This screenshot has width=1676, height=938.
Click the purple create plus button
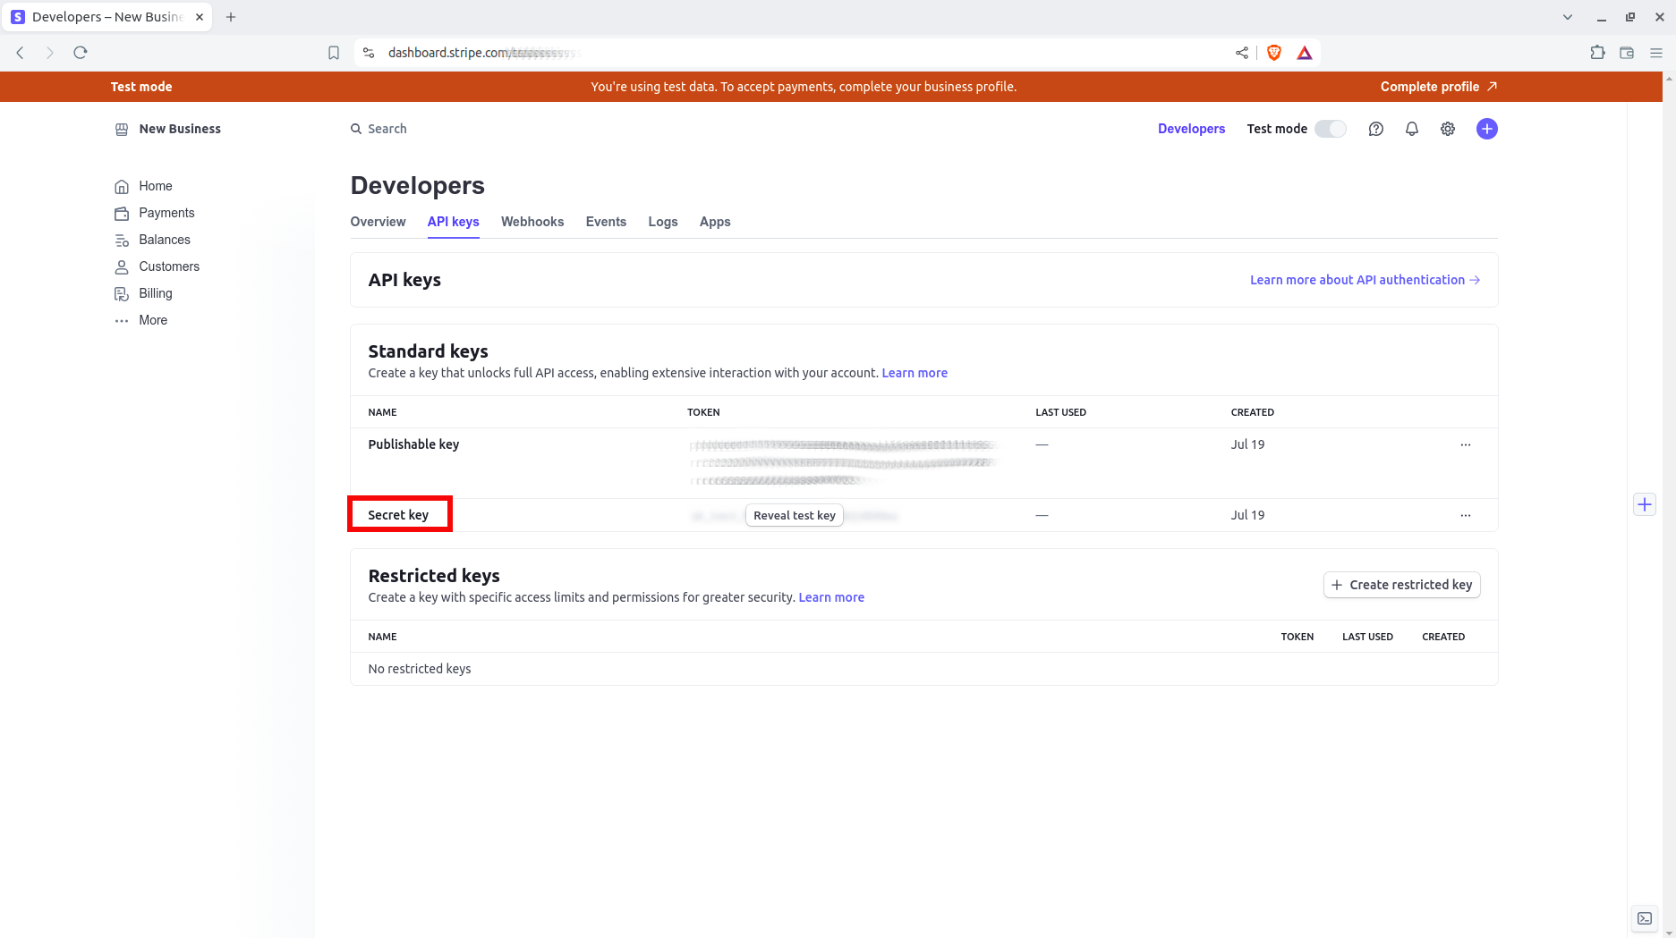tap(1487, 129)
